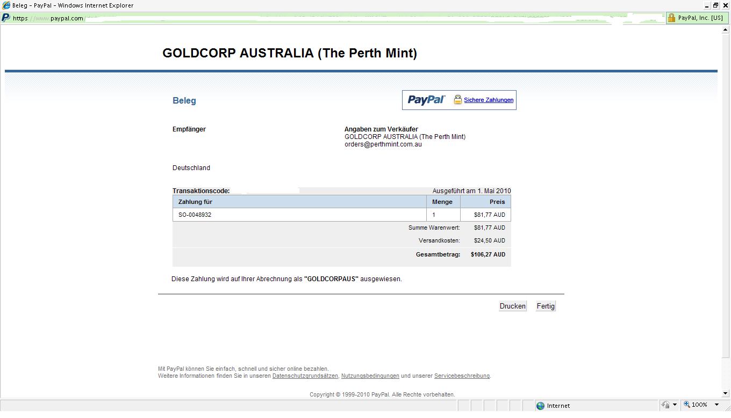
Task: Click the shipping cost $24,50 AUD
Action: coord(490,241)
